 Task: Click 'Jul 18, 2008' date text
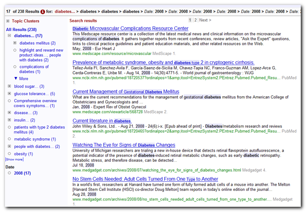click(83, 165)
